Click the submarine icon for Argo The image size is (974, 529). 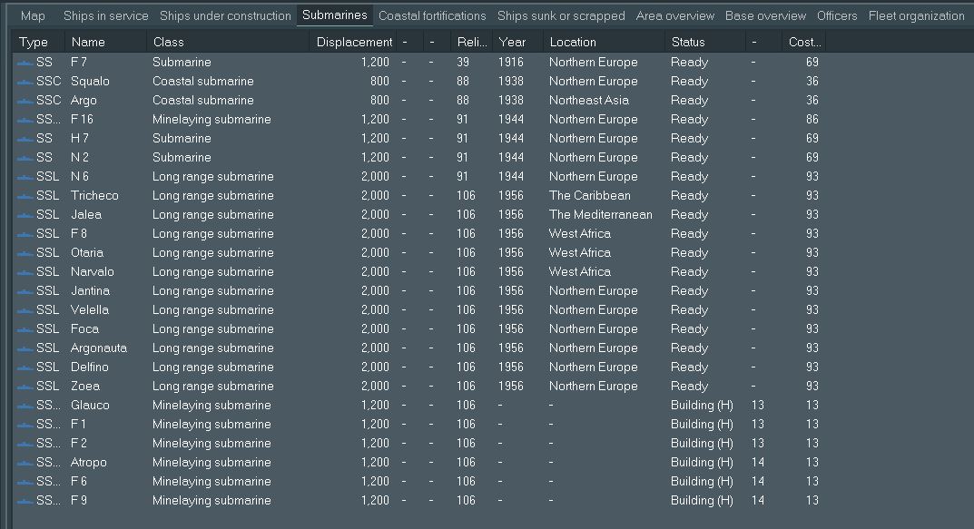coord(25,101)
